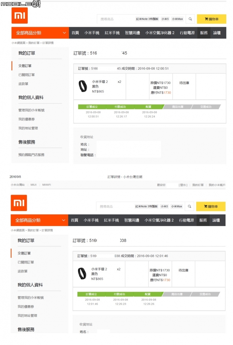Focus the 搜尋商品 search field on order …45 page
Image resolution: width=233 pixels, height=345 pixels.
click(116, 19)
